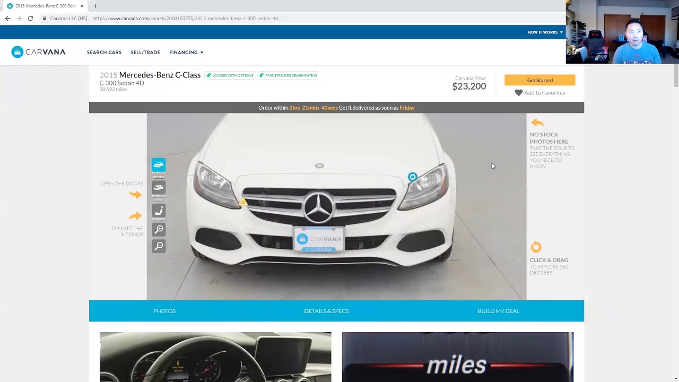
Task: Go back with the browser back arrow
Action: [7, 18]
